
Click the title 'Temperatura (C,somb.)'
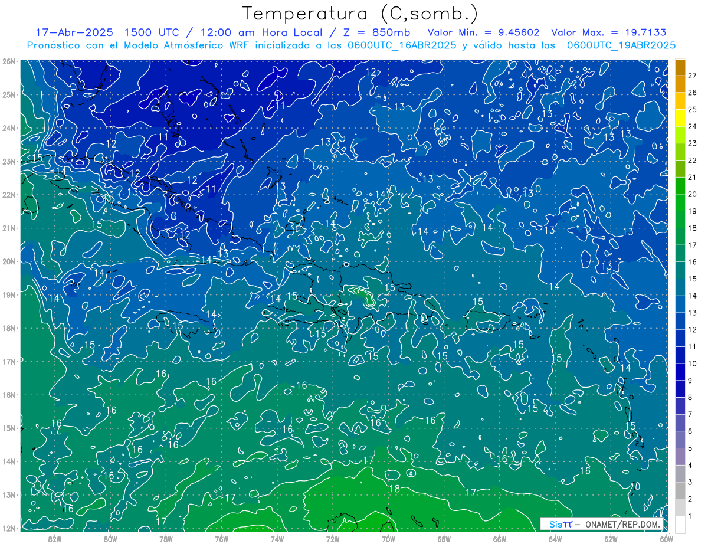click(360, 14)
